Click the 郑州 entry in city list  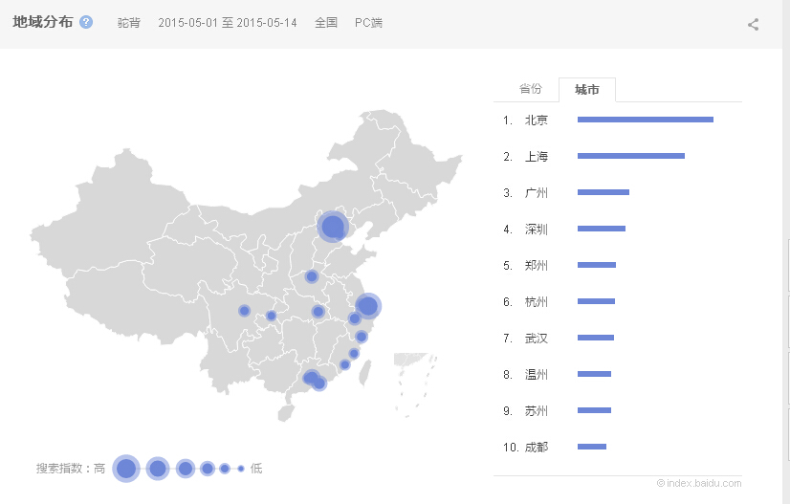(x=536, y=266)
